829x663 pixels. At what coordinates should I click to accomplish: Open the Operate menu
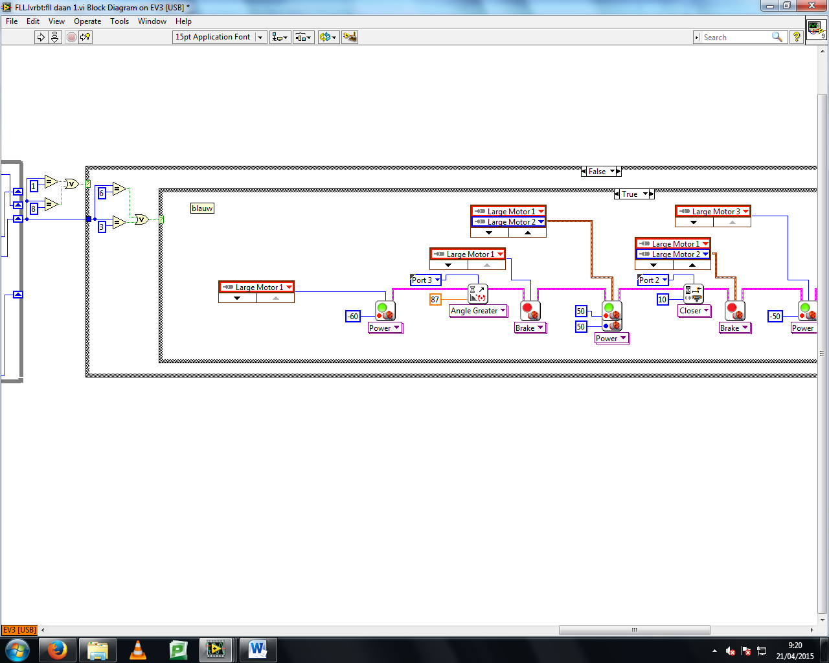(x=87, y=21)
